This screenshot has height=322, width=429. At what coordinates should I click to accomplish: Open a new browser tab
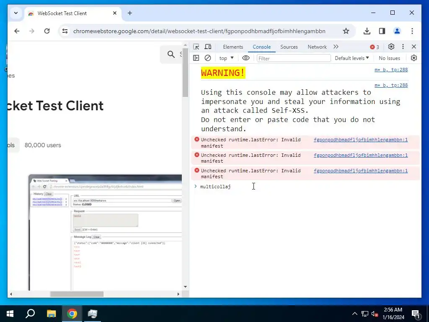pos(130,13)
